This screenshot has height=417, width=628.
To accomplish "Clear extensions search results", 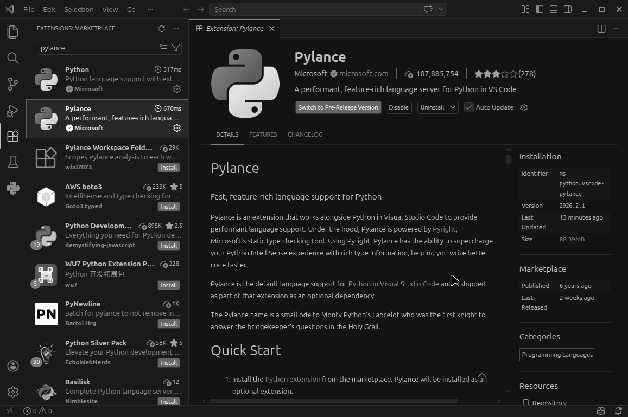I will 163,48.
